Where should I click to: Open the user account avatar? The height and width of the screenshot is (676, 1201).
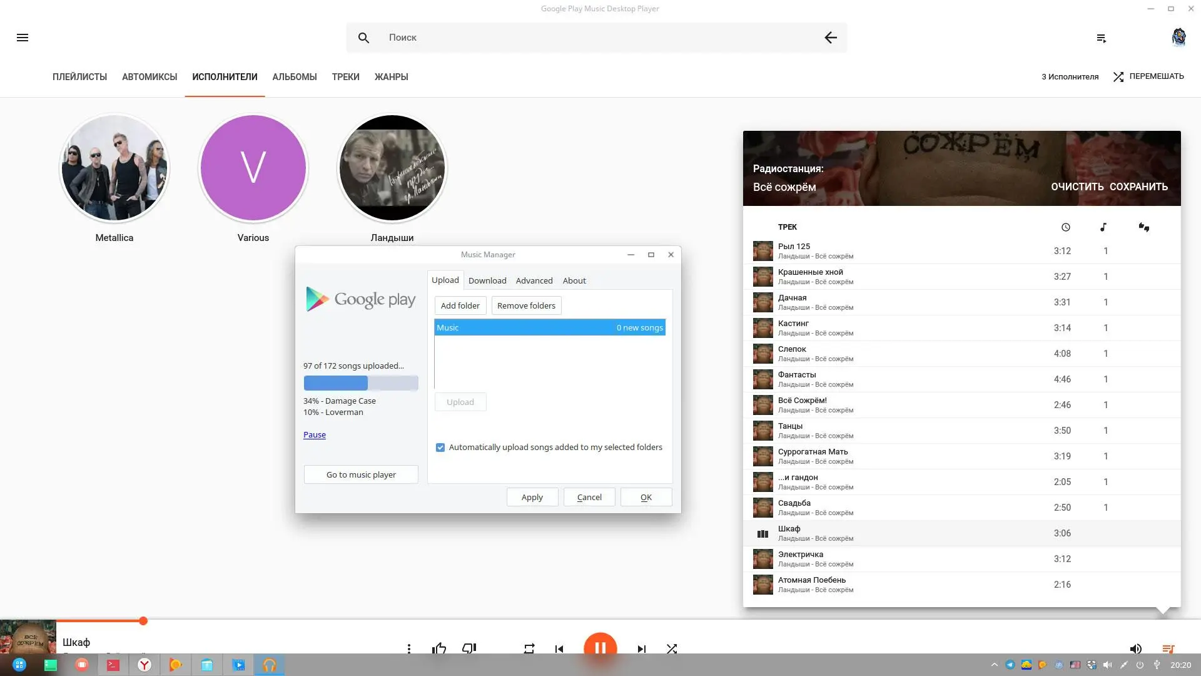(1179, 38)
